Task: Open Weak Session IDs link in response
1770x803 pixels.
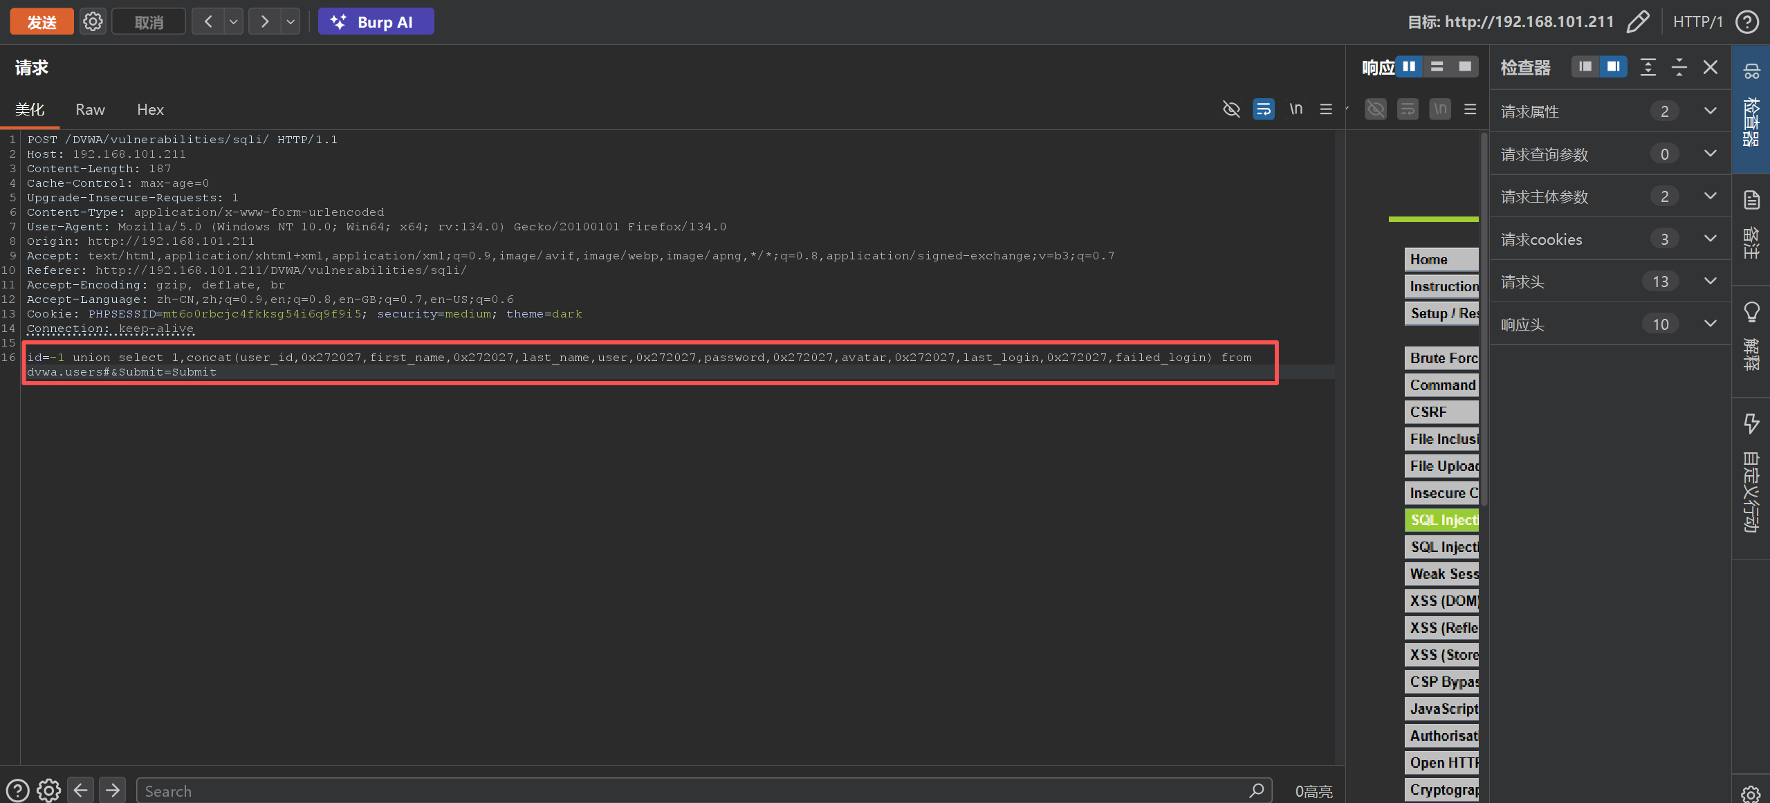Action: tap(1441, 574)
